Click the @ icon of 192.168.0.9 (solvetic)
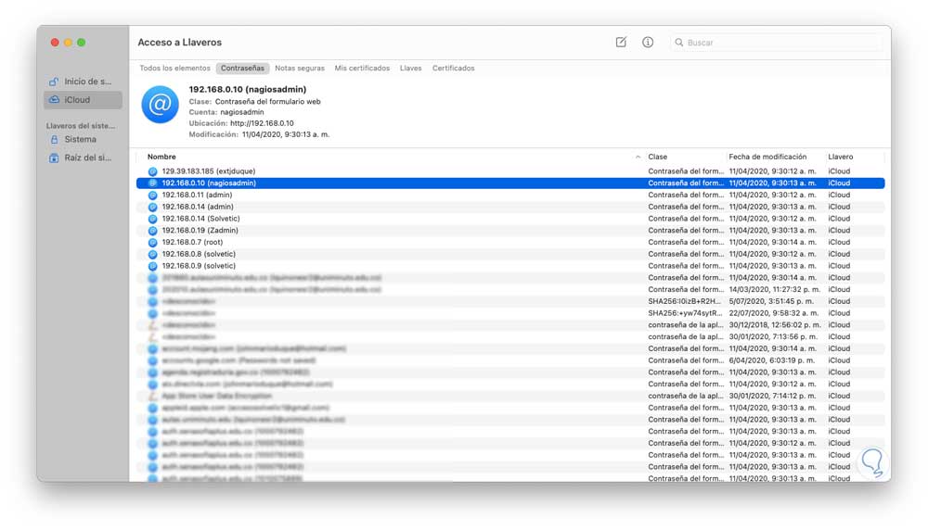 click(153, 266)
